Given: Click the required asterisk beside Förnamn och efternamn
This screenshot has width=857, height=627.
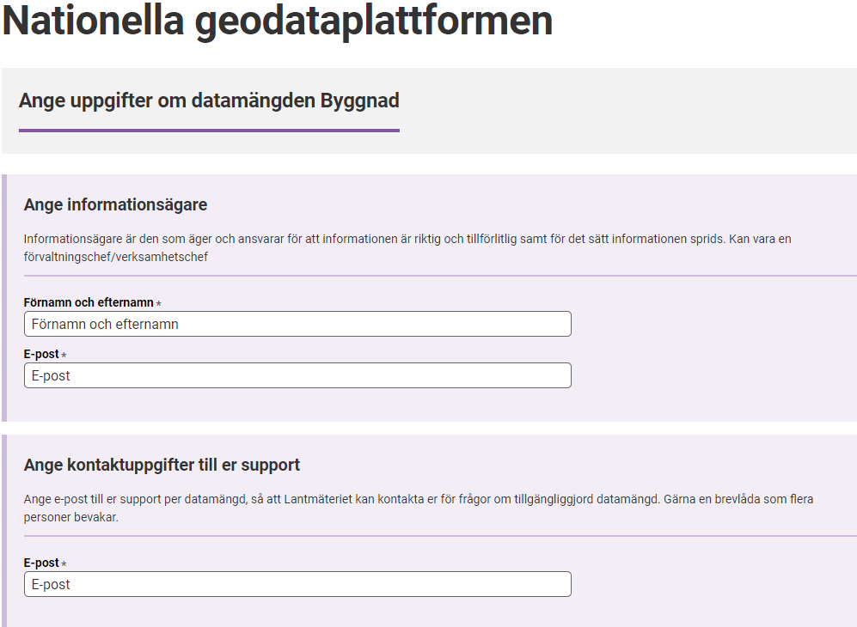Looking at the screenshot, I should coord(158,303).
